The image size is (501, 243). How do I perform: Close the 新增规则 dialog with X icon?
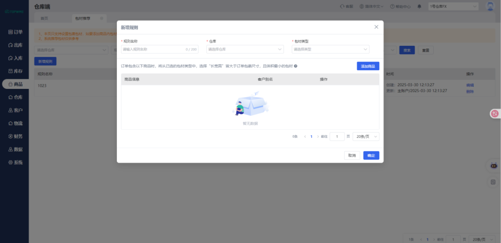(376, 27)
